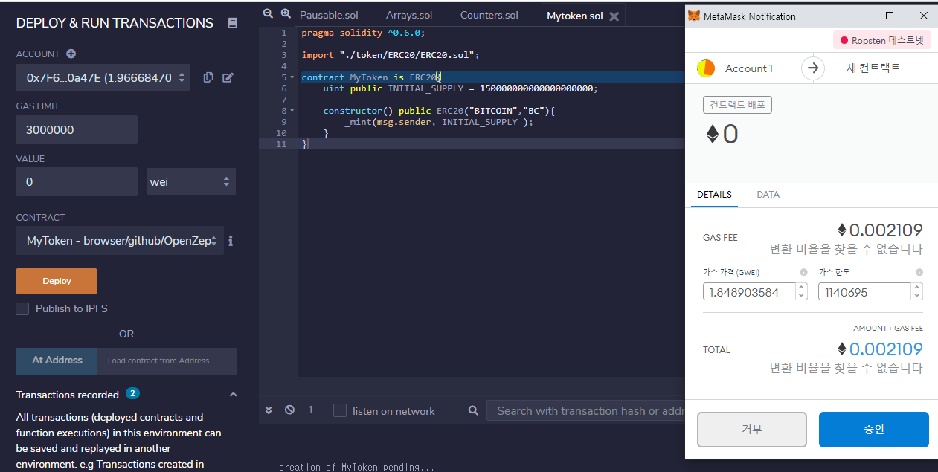Show contract info via the i icon
938x472 pixels.
pyautogui.click(x=231, y=241)
